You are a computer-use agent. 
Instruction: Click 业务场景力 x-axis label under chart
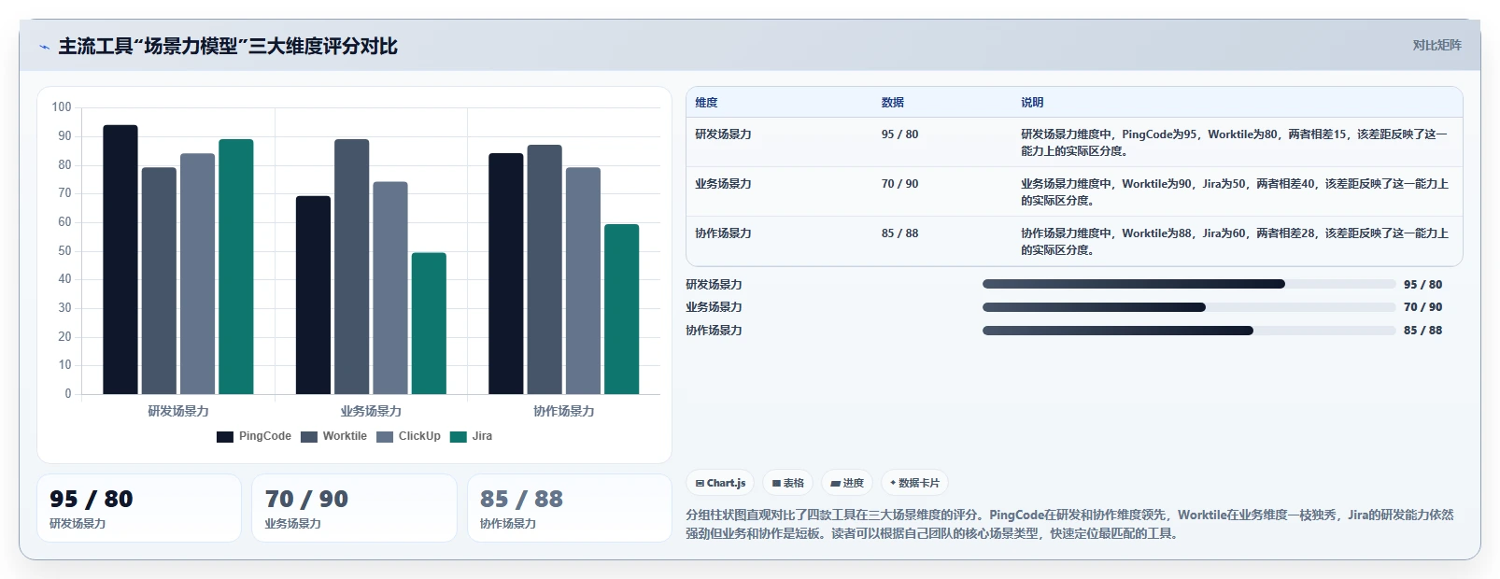pyautogui.click(x=371, y=411)
